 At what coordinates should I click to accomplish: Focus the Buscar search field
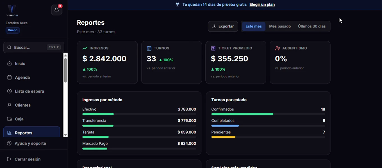click(34, 47)
